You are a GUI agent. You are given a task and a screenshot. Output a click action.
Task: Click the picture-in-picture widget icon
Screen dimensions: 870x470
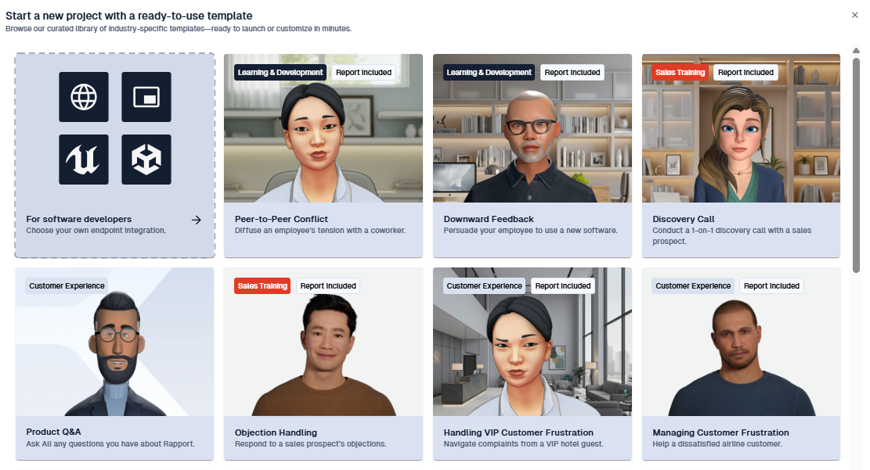146,97
